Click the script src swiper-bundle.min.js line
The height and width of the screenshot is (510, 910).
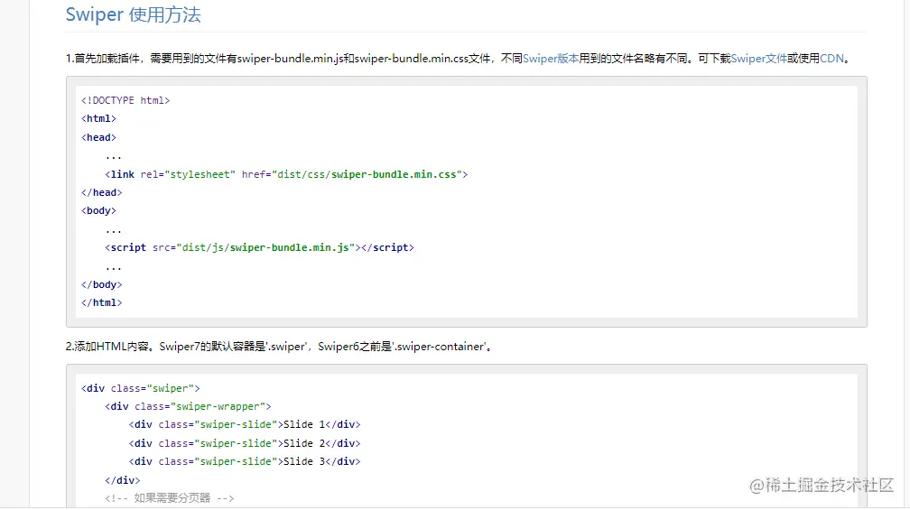[x=259, y=247]
